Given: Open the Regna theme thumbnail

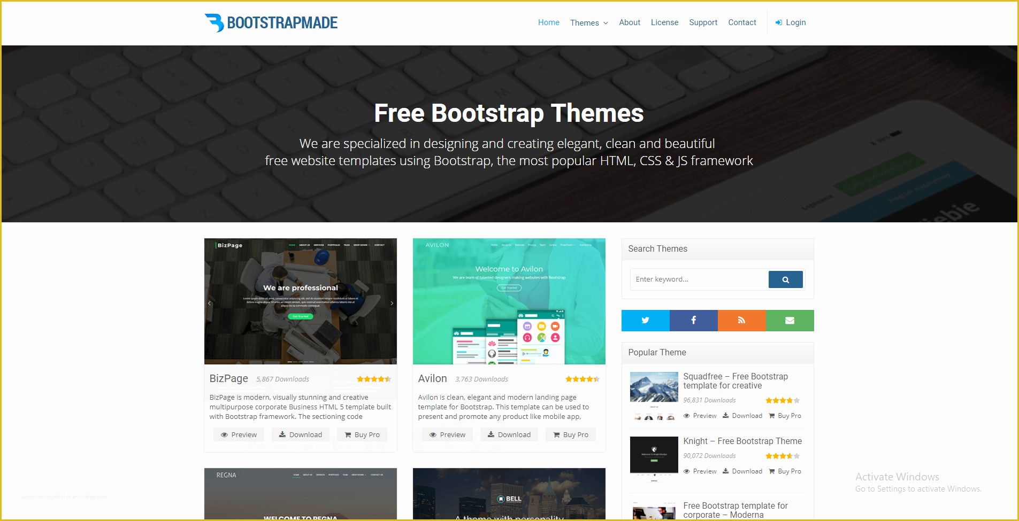Looking at the screenshot, I should pos(300,494).
